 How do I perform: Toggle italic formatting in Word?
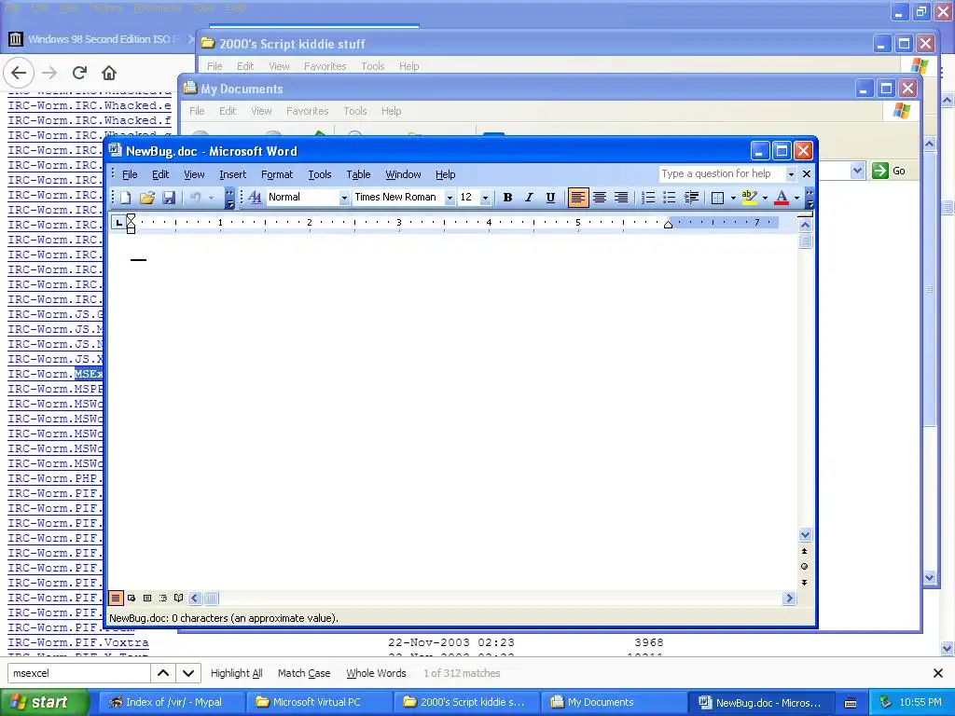pos(529,198)
